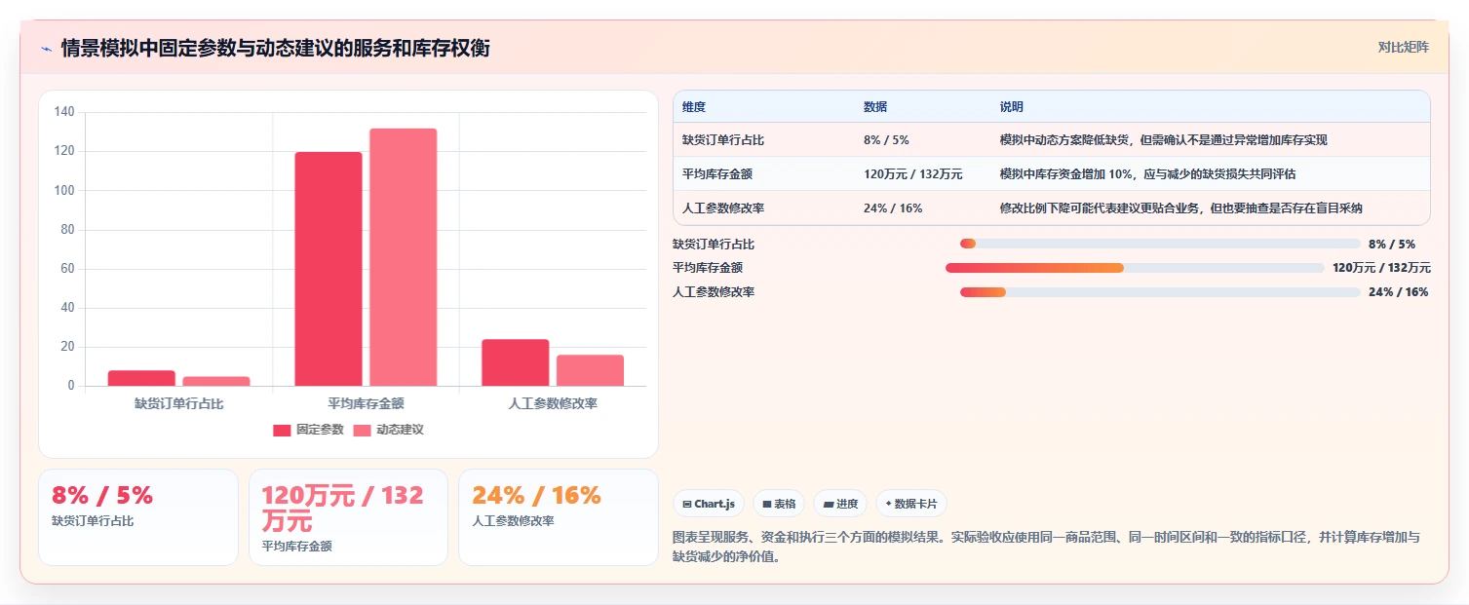Click the 数据卡片 chip
Viewport: 1469px width, 605px height.
coord(911,504)
